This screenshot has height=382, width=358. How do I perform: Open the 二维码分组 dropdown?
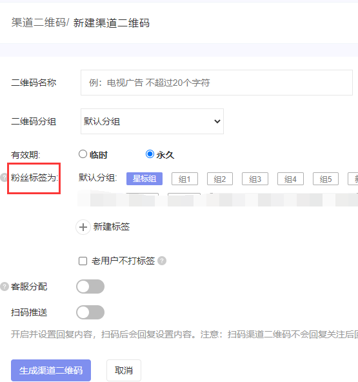[152, 121]
